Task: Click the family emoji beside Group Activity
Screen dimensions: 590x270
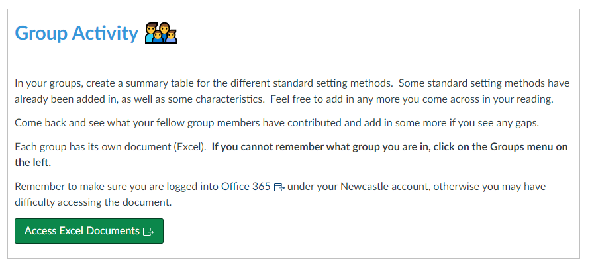Action: coord(162,33)
